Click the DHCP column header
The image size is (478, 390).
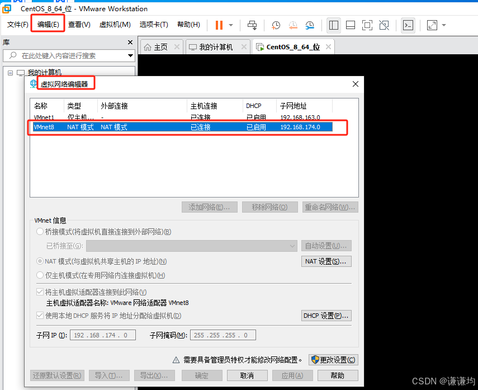pyautogui.click(x=260, y=106)
